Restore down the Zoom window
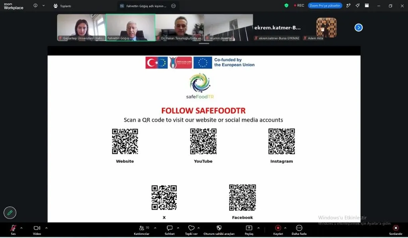408x238 pixels. click(x=390, y=6)
